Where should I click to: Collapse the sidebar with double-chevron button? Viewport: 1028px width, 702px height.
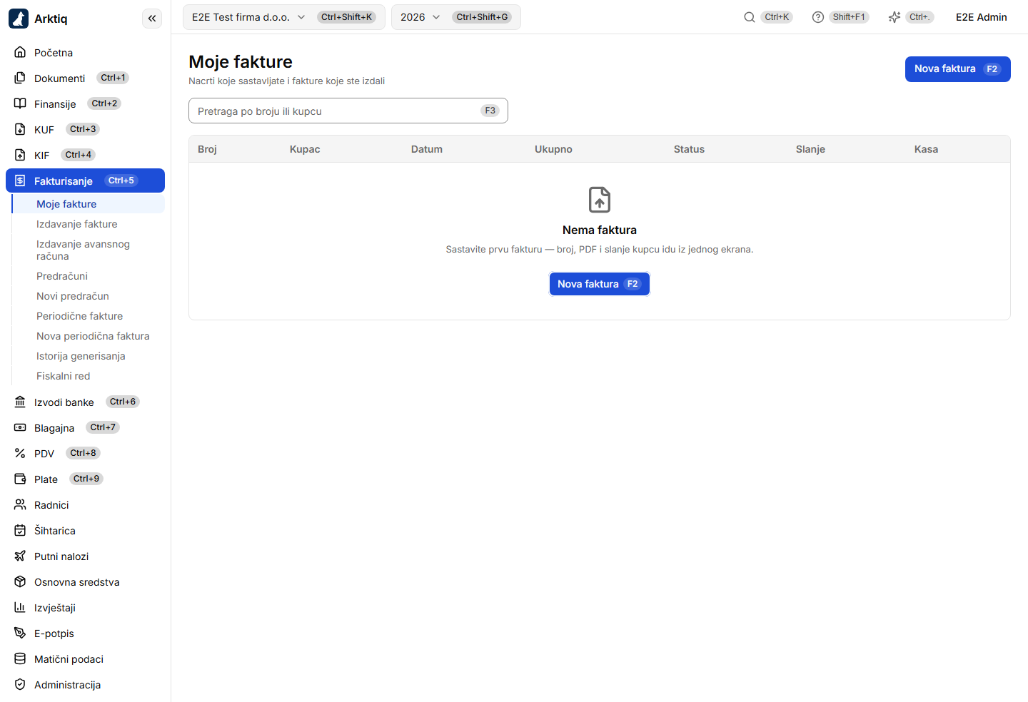tap(152, 19)
